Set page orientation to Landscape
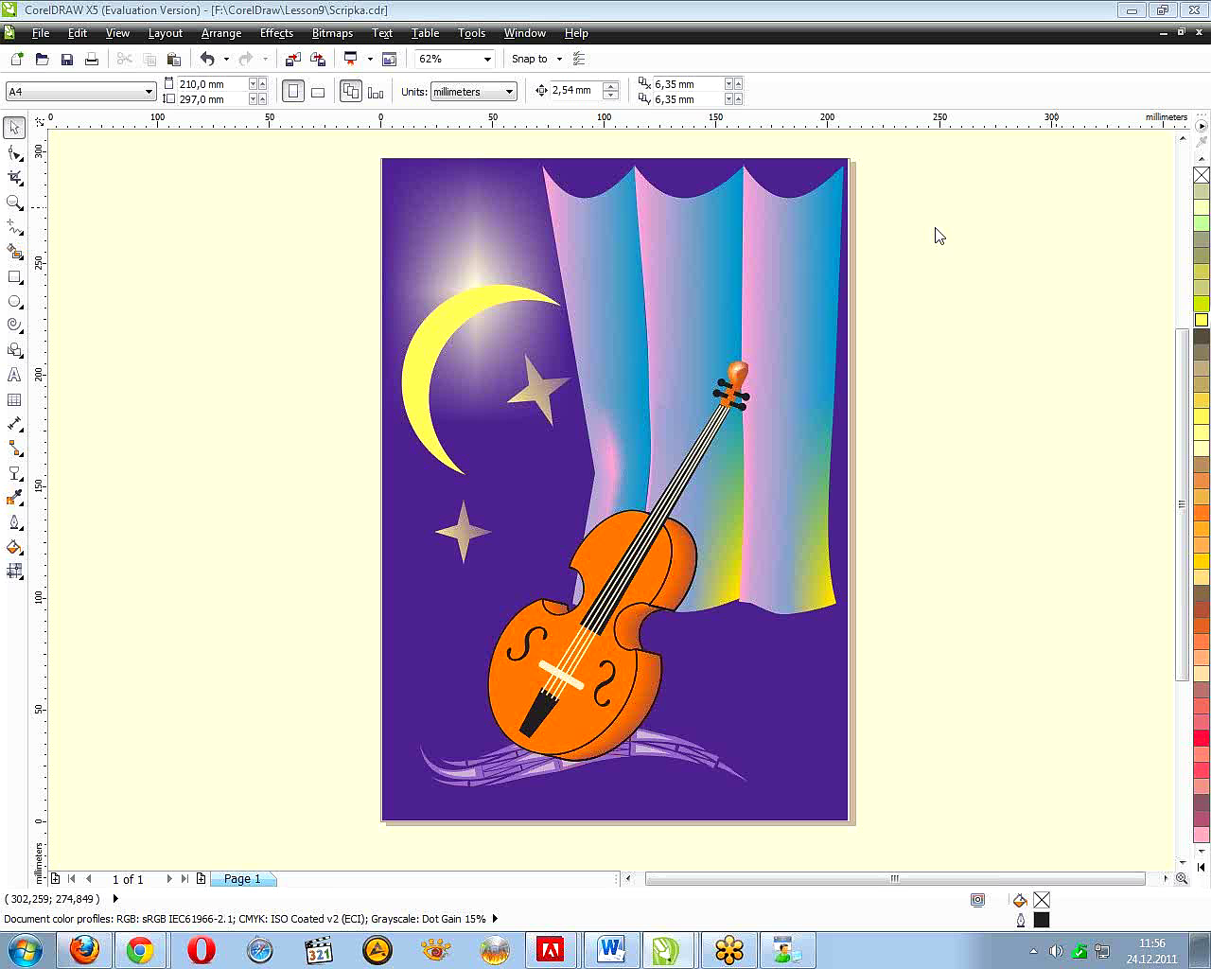Viewport: 1211px width, 969px height. click(318, 92)
